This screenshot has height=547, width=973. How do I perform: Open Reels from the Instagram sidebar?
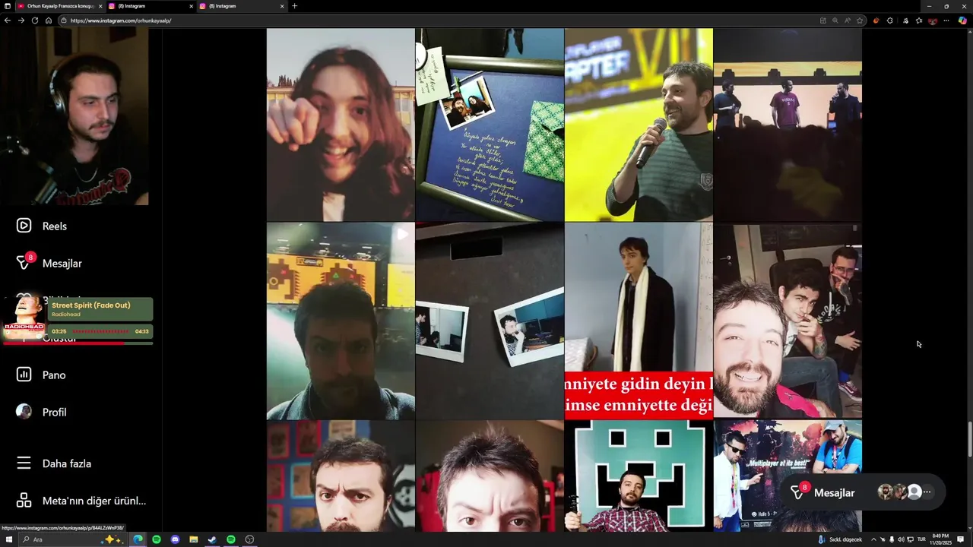click(x=24, y=226)
